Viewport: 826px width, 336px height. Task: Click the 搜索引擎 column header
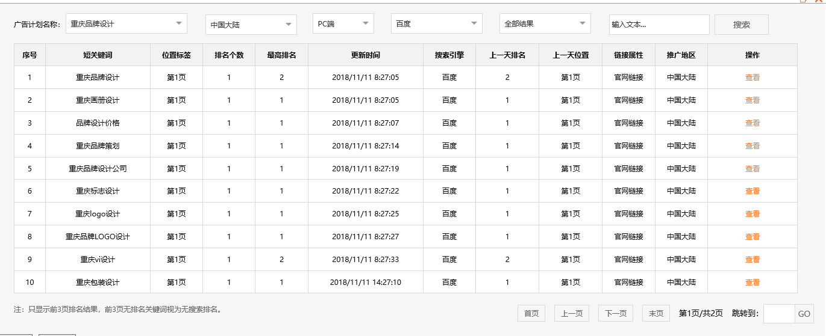[449, 55]
